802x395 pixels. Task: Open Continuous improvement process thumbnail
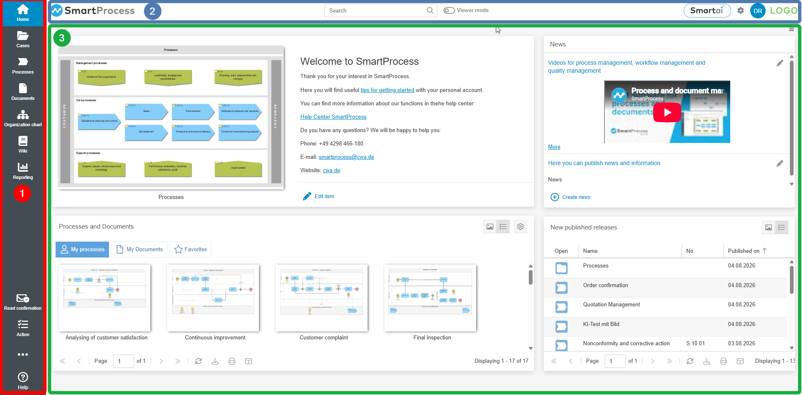tap(213, 298)
